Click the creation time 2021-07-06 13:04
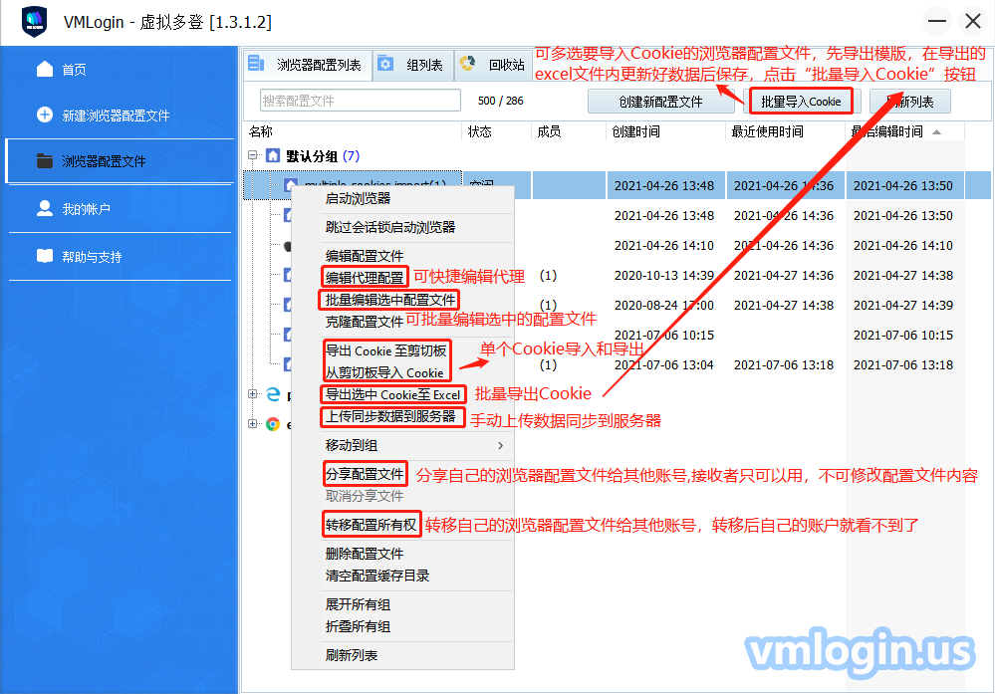This screenshot has height=694, width=995. [663, 364]
